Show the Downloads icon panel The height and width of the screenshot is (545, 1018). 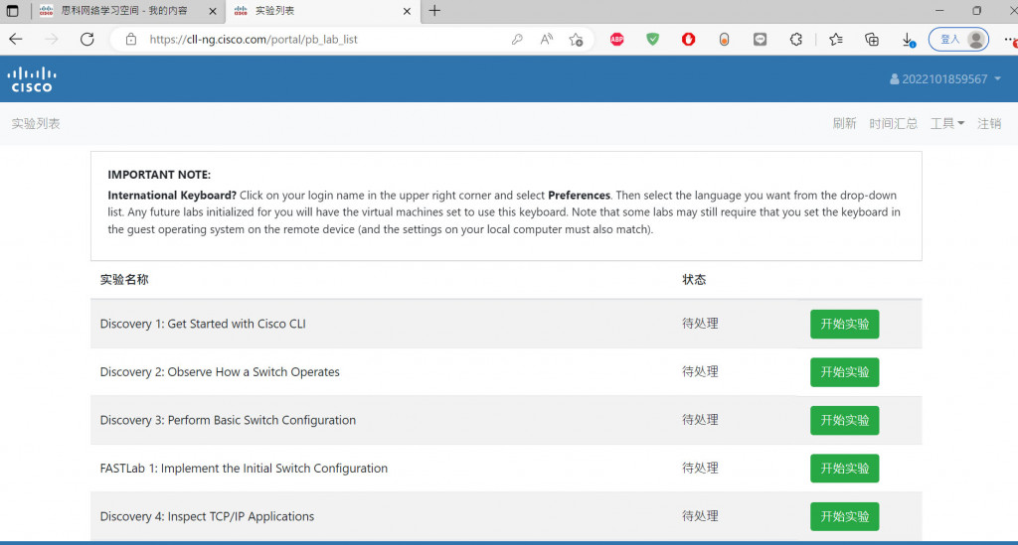[909, 40]
